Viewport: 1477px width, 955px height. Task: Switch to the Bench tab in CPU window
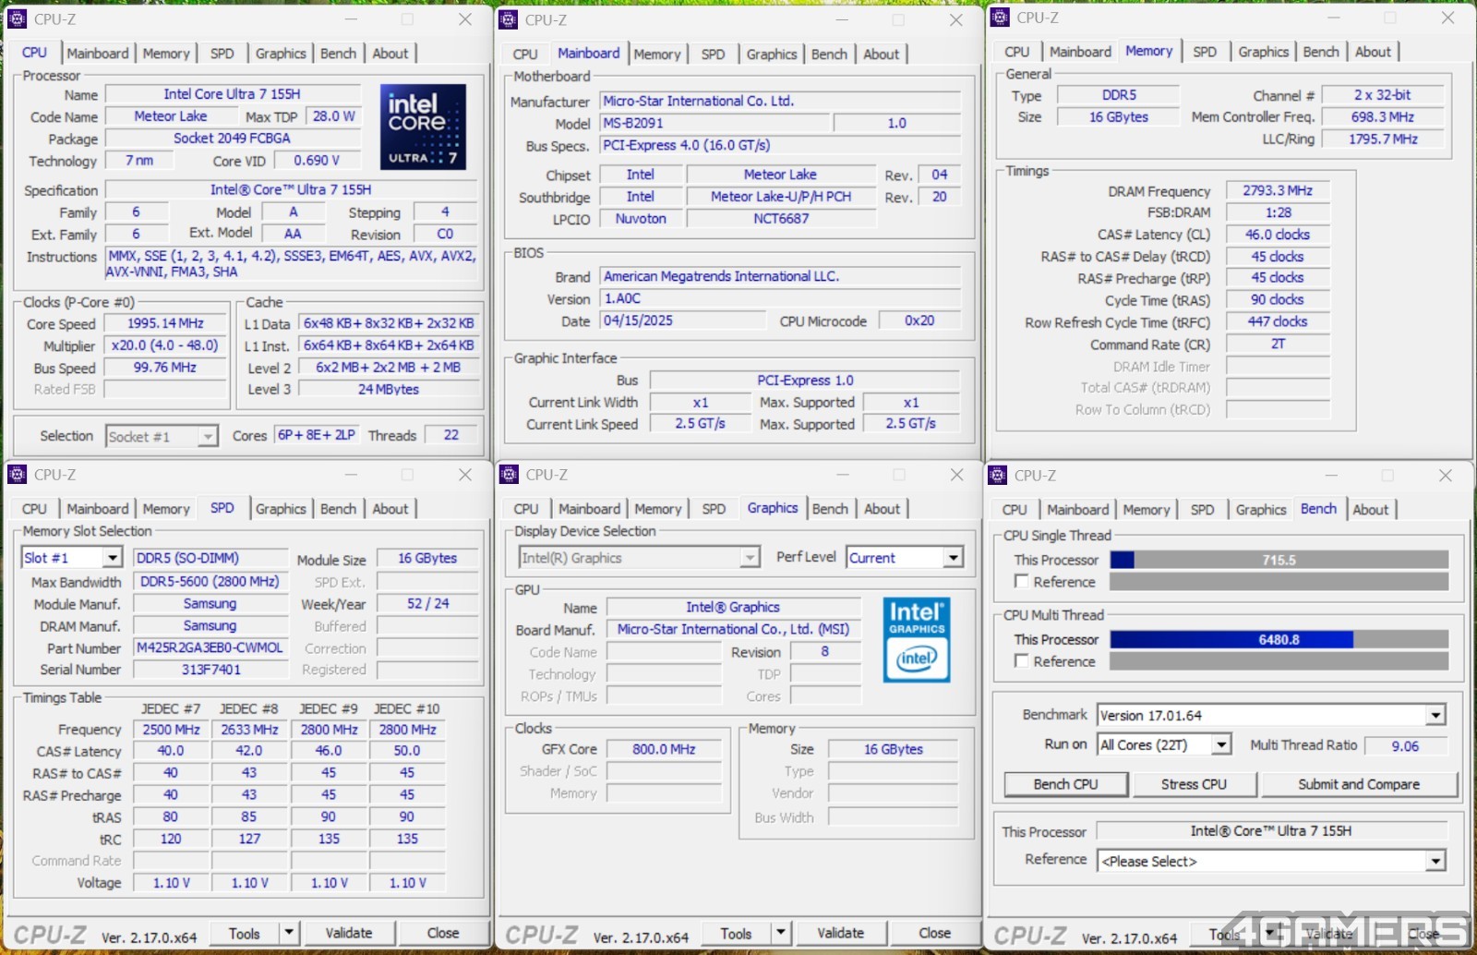click(x=338, y=54)
